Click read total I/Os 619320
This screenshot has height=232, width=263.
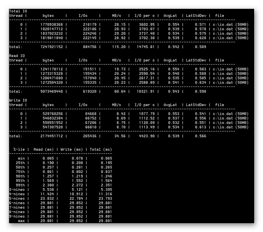coord(90,92)
